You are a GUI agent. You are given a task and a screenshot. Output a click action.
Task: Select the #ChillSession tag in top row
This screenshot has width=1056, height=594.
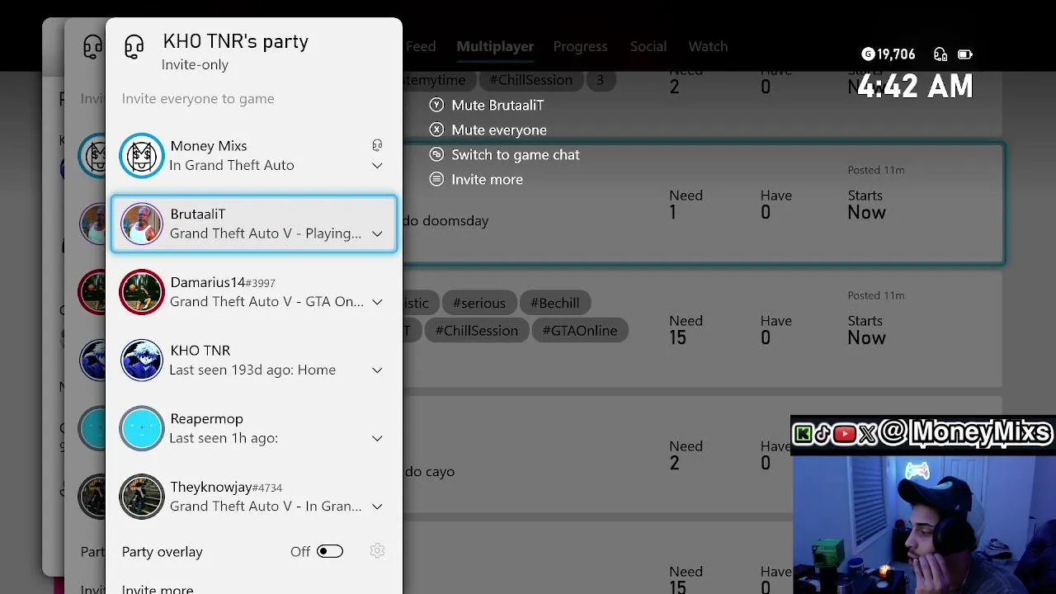click(530, 80)
